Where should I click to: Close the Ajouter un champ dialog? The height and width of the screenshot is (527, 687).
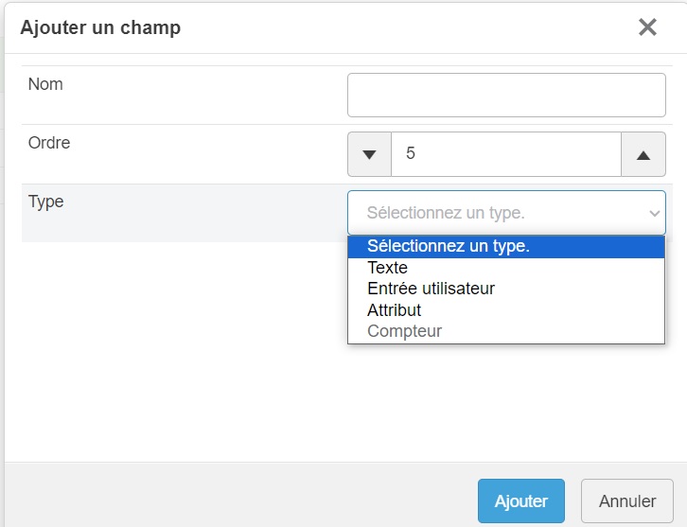(647, 27)
